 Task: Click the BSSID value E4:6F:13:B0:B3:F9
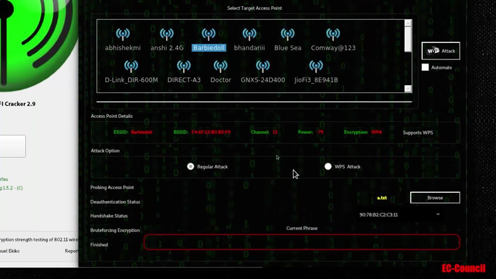click(211, 132)
